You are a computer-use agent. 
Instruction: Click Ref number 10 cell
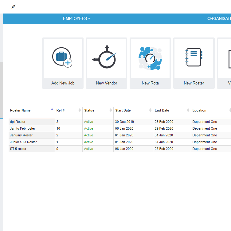[69, 128]
